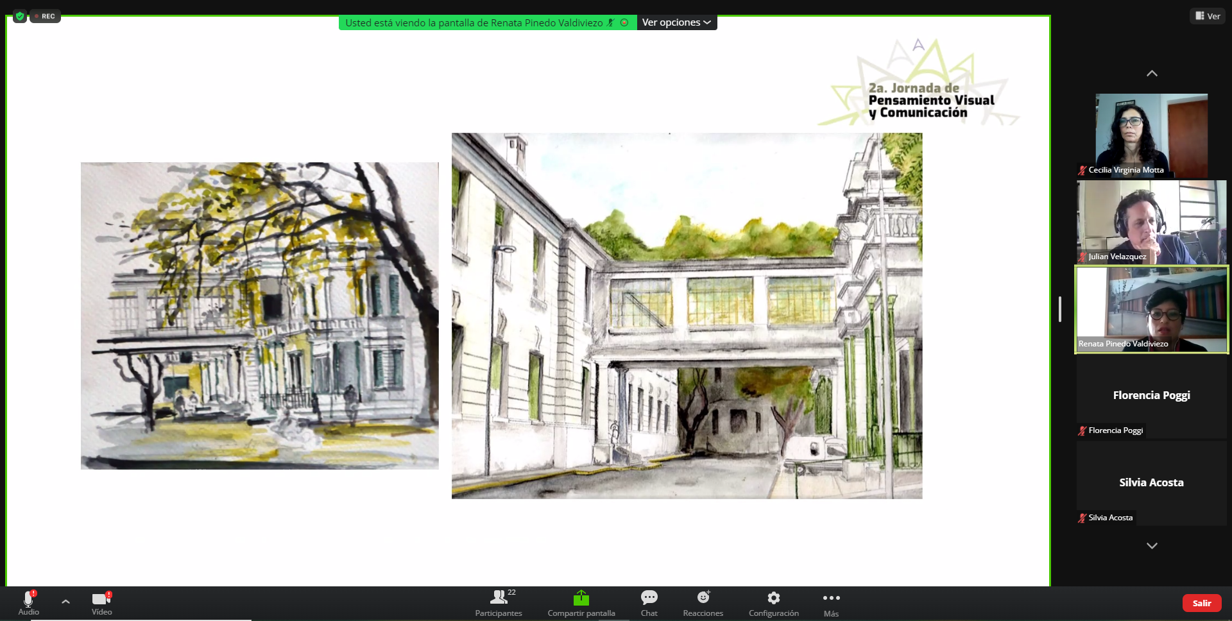
Task: Unmute microphone with the Audio button
Action: [x=28, y=603]
